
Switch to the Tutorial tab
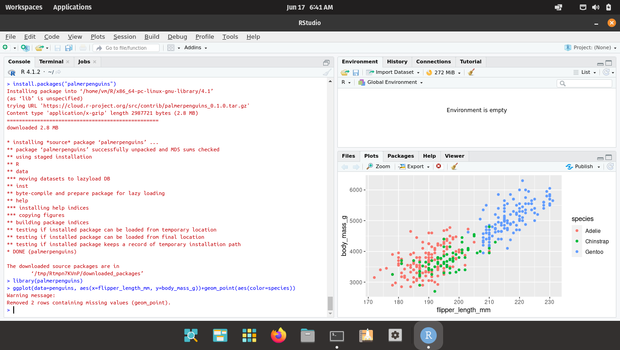point(470,62)
